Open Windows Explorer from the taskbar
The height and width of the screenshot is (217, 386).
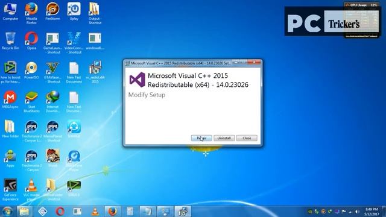(24, 212)
